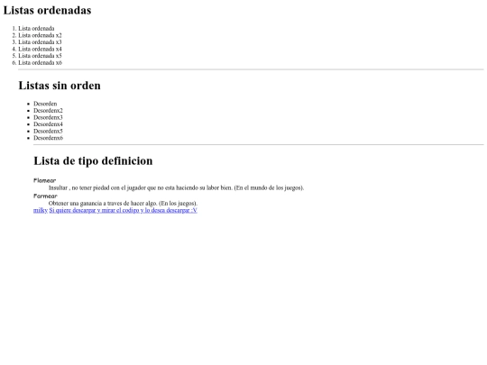Click the 'Desordenx4' bullet item
This screenshot has height=365, width=487.
coord(48,123)
